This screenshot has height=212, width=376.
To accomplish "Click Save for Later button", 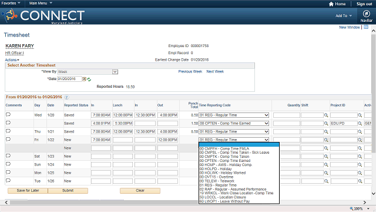I will tap(28, 191).
